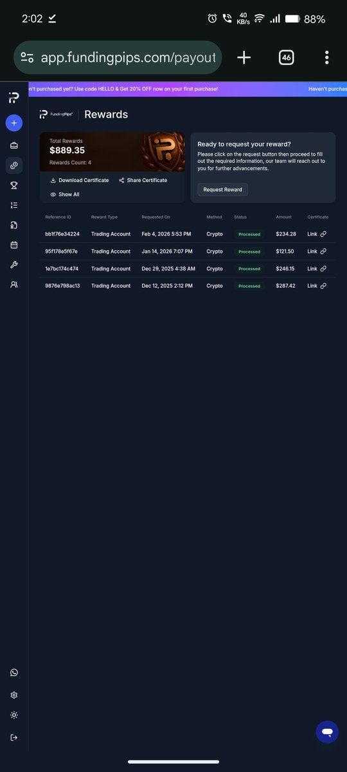Click the logout icon at sidebar bottom
Viewport: 347px width, 772px height.
(x=14, y=737)
